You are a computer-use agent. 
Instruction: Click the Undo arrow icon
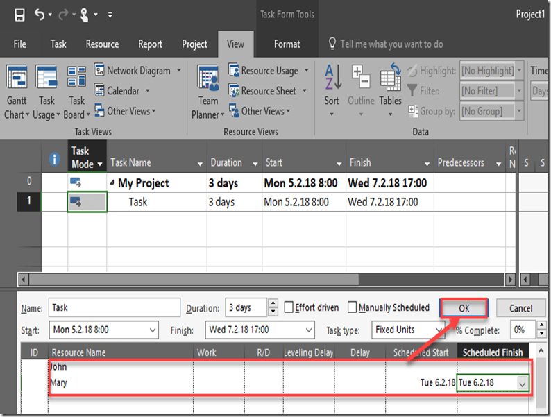tap(40, 15)
